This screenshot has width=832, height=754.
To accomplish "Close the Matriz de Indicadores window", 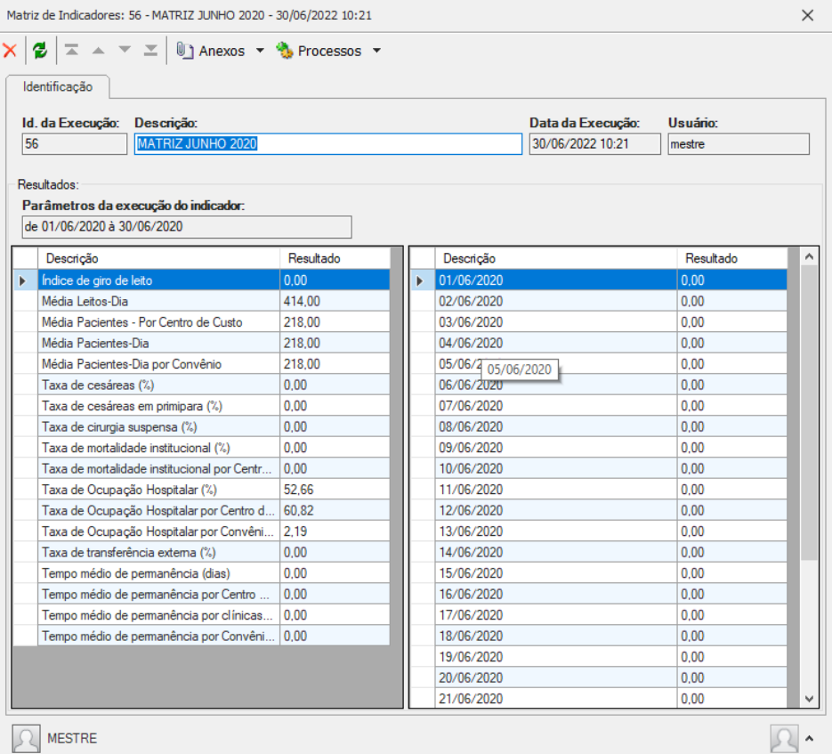I will click(x=808, y=15).
